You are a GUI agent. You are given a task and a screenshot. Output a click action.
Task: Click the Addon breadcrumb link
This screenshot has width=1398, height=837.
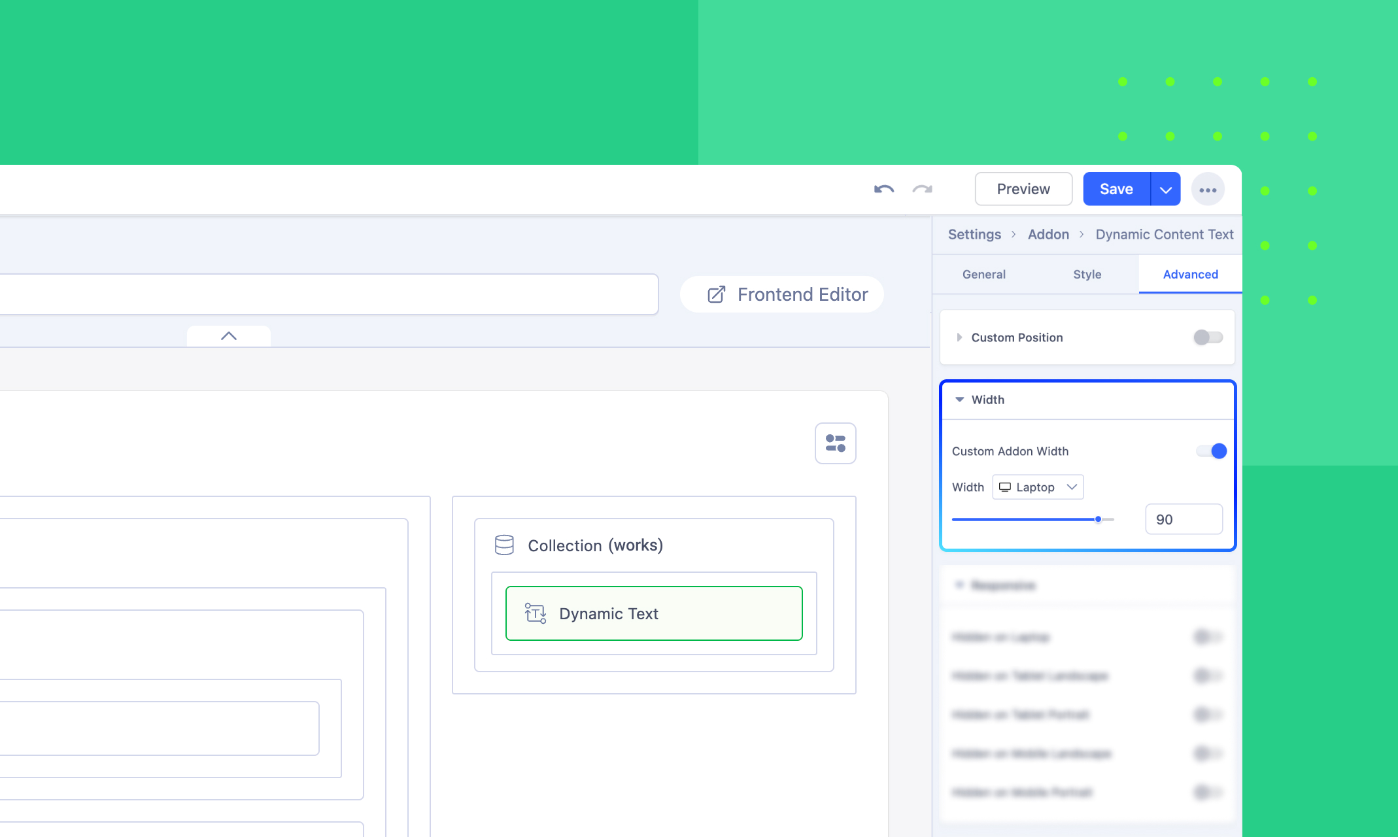coord(1048,235)
